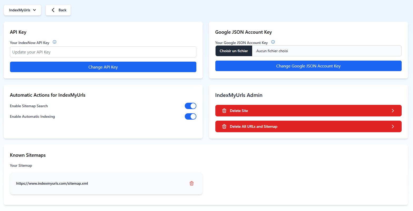
Task: Go back using the Back button
Action: pyautogui.click(x=58, y=10)
